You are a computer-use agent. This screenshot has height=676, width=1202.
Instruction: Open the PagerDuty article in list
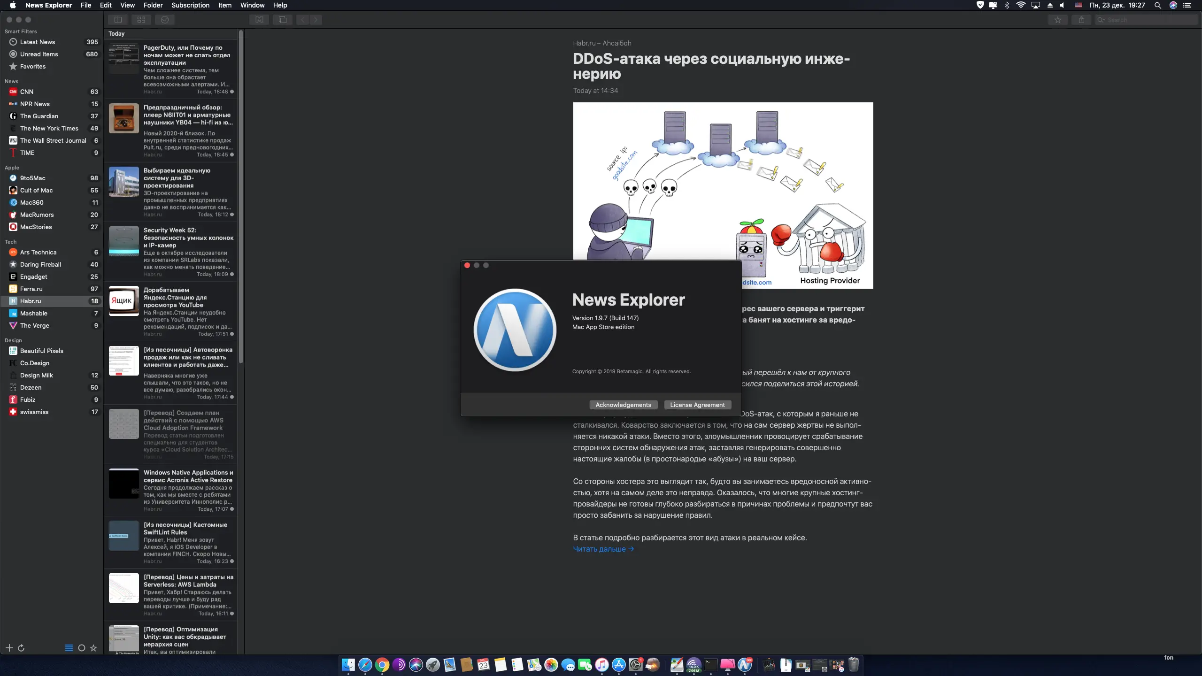tap(171, 69)
